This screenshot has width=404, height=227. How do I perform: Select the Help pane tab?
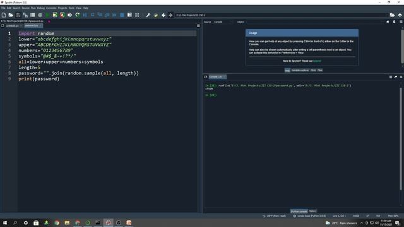[x=287, y=70]
